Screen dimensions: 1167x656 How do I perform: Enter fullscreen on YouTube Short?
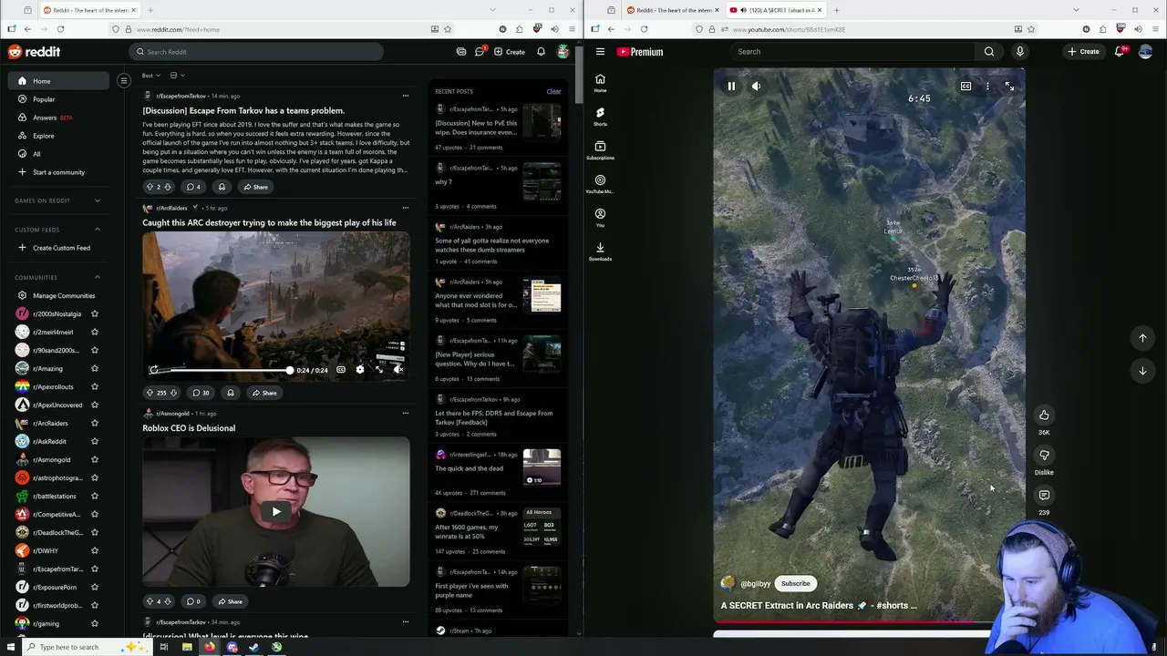1009,87
